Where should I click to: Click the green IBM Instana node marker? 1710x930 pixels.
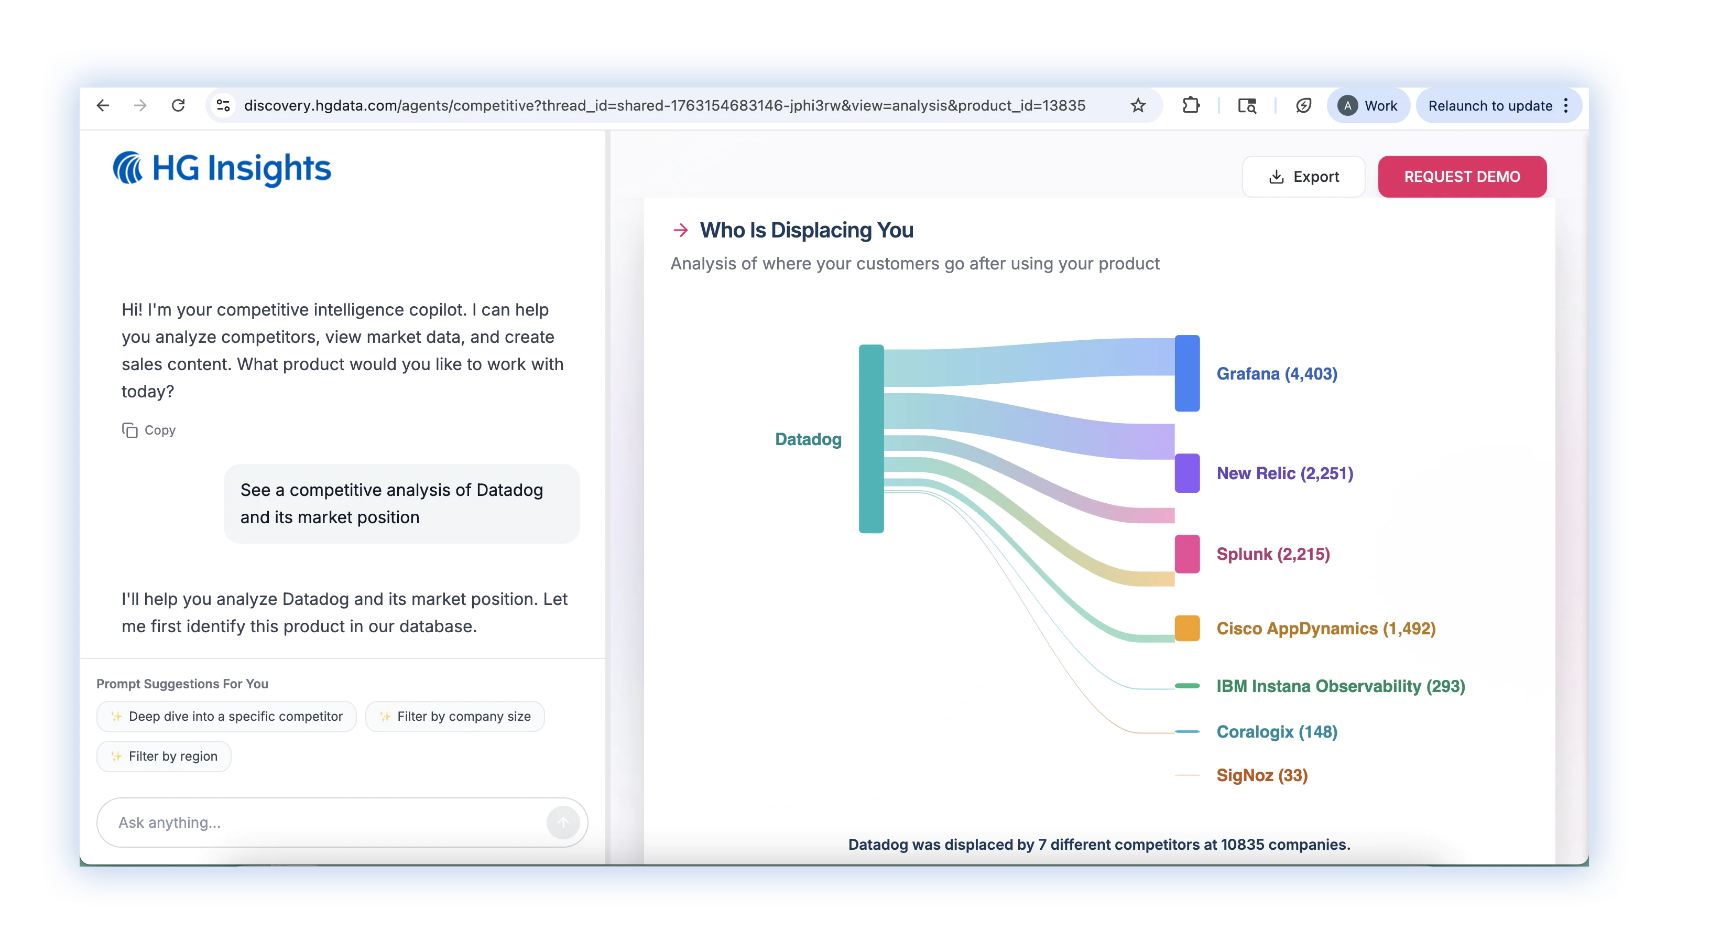pyautogui.click(x=1187, y=686)
